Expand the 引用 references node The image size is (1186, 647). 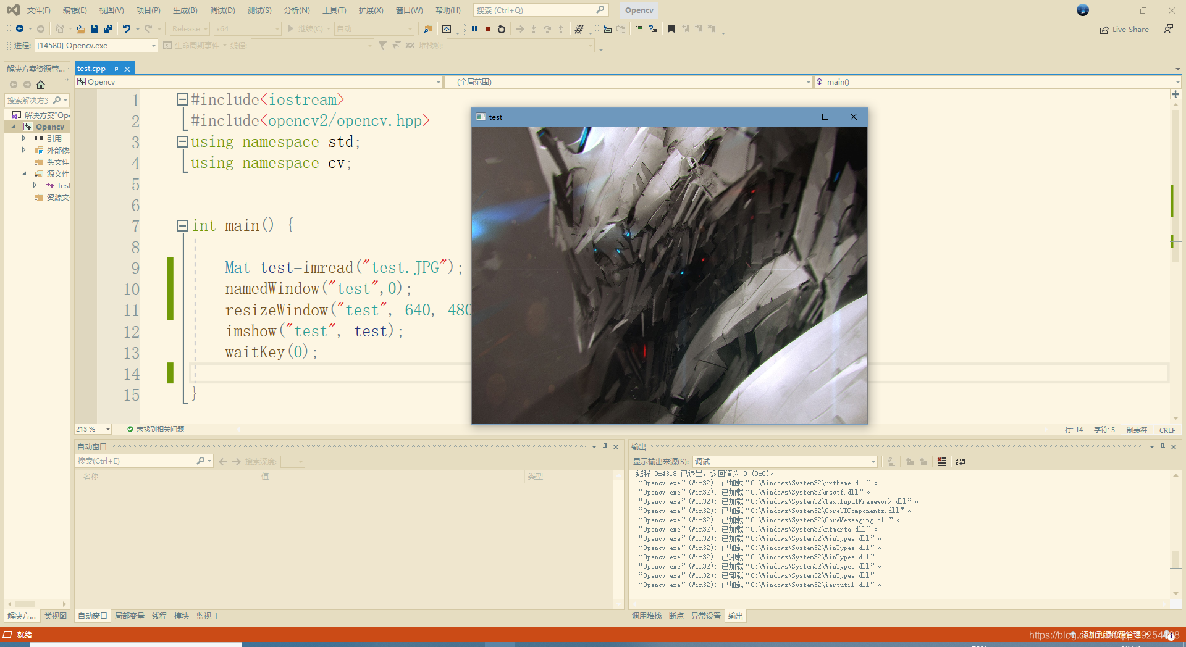coord(23,138)
